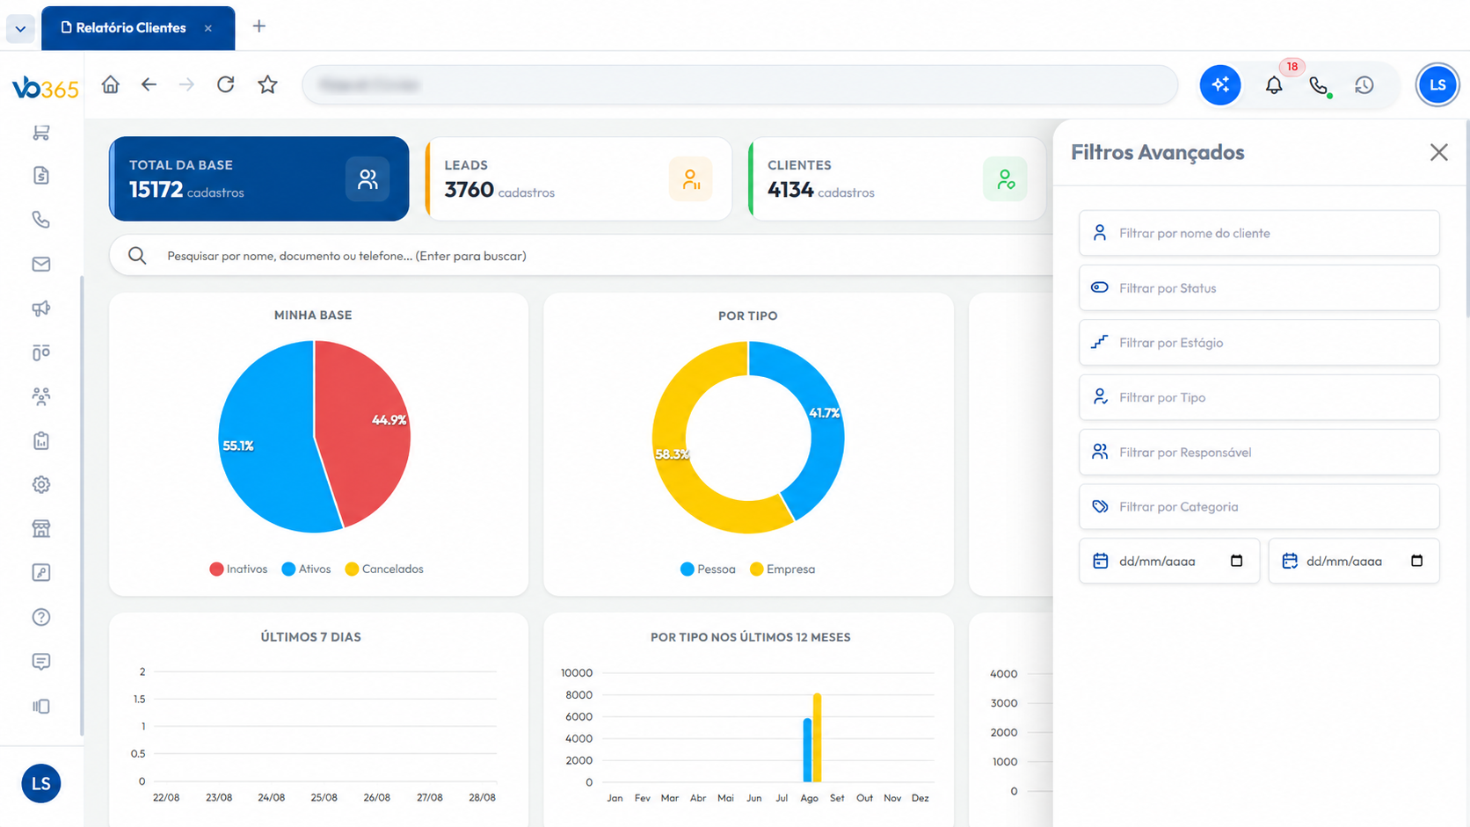Open the email envelope sidebar icon

click(x=41, y=264)
